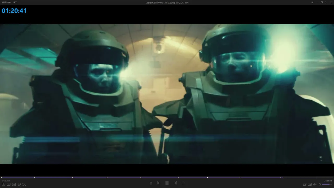The image size is (334, 188).
Task: Close the KMPlayer window
Action: [330, 2]
